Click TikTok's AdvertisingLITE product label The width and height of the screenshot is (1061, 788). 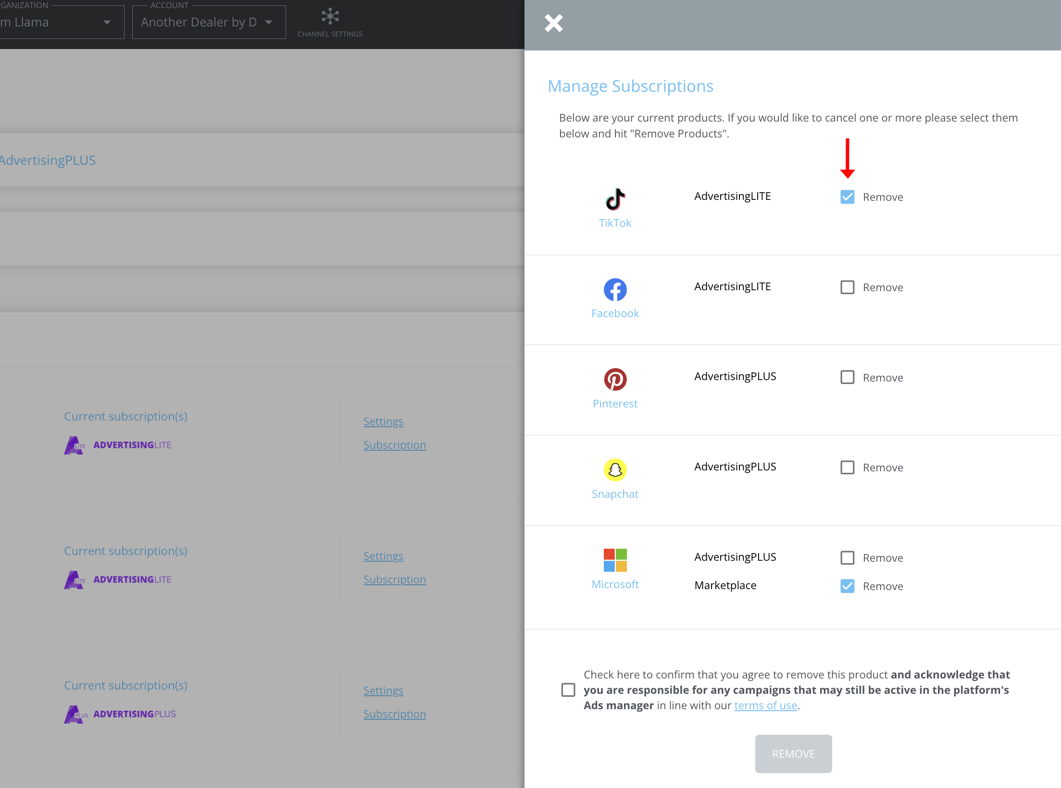[732, 196]
